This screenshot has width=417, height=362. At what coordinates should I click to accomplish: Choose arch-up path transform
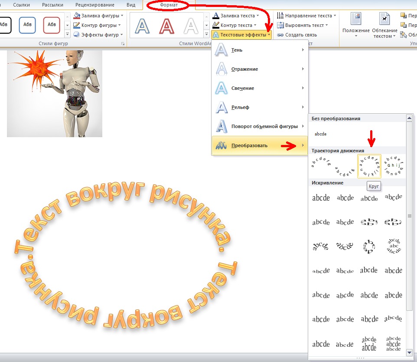pos(321,163)
